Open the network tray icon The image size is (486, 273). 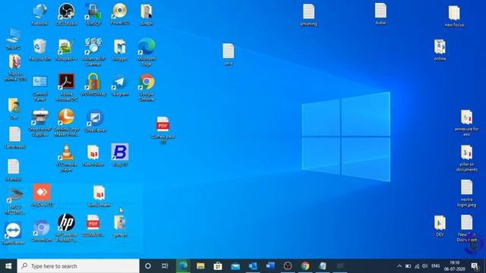417,266
